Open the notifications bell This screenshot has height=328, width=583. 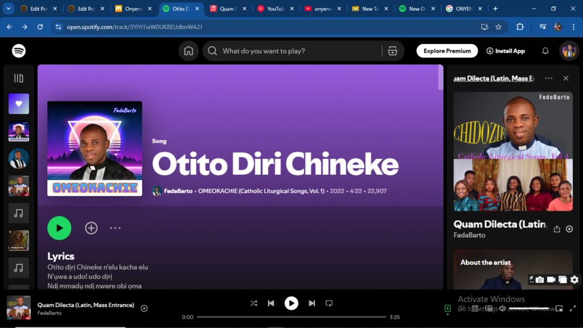(x=545, y=51)
